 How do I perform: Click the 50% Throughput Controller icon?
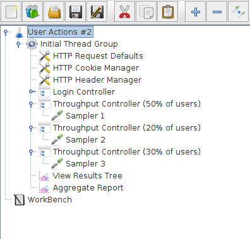coord(44,104)
